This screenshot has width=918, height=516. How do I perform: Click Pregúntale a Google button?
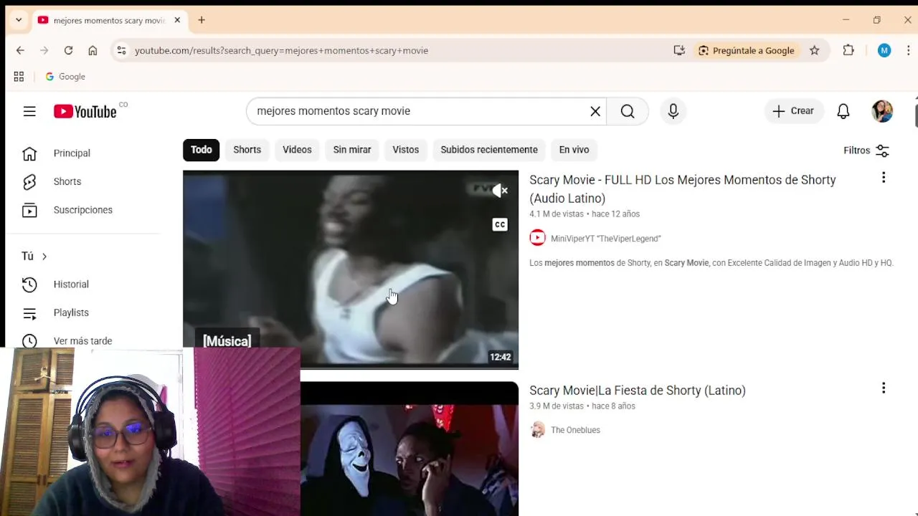(746, 50)
